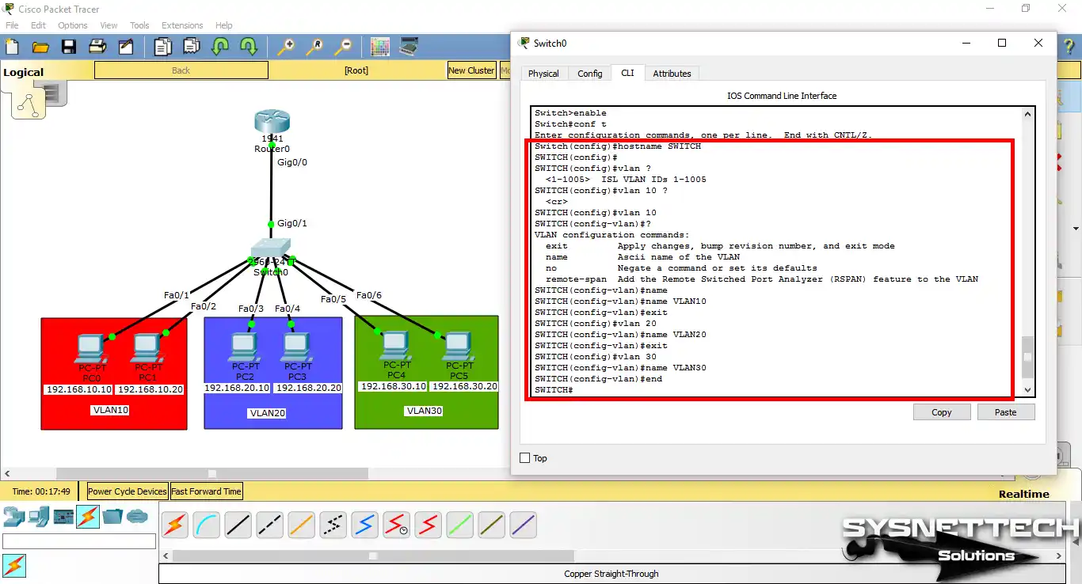Click the Zoom Out magnifier icon
This screenshot has width=1082, height=584.
(344, 47)
